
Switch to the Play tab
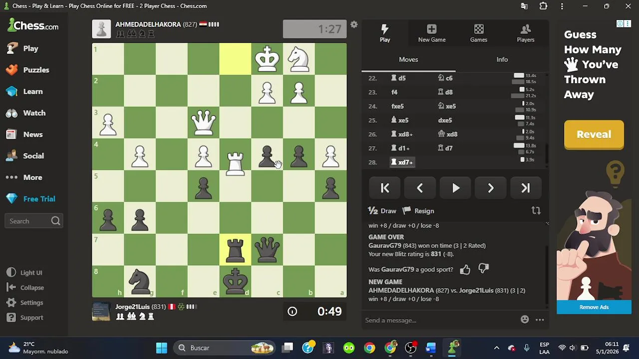385,33
